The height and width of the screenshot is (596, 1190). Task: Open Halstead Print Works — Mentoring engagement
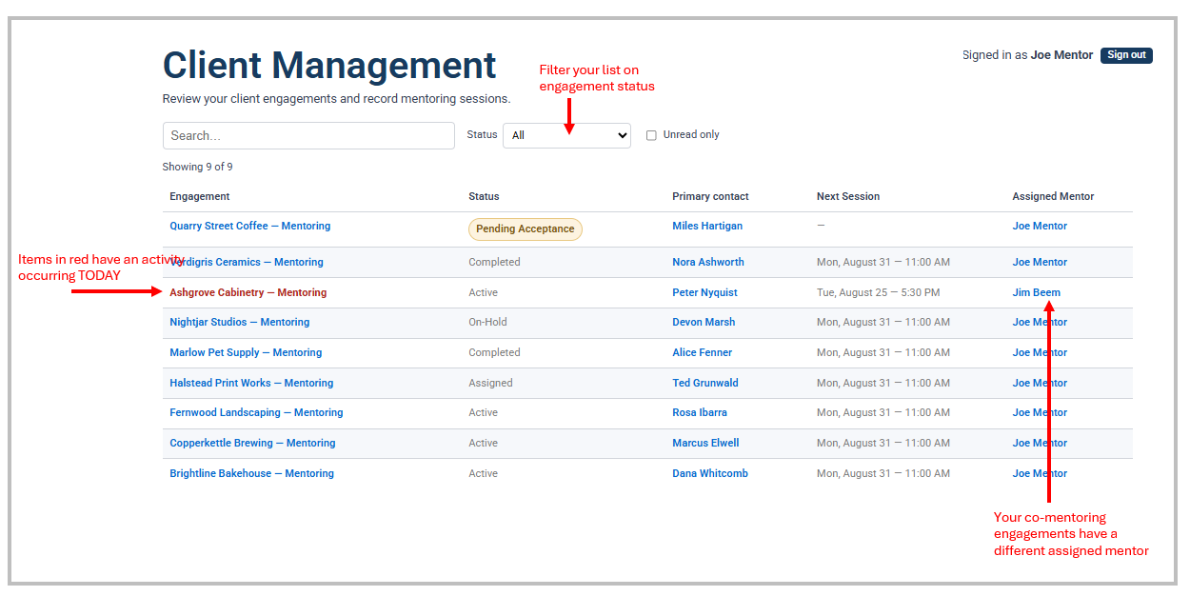pos(251,384)
